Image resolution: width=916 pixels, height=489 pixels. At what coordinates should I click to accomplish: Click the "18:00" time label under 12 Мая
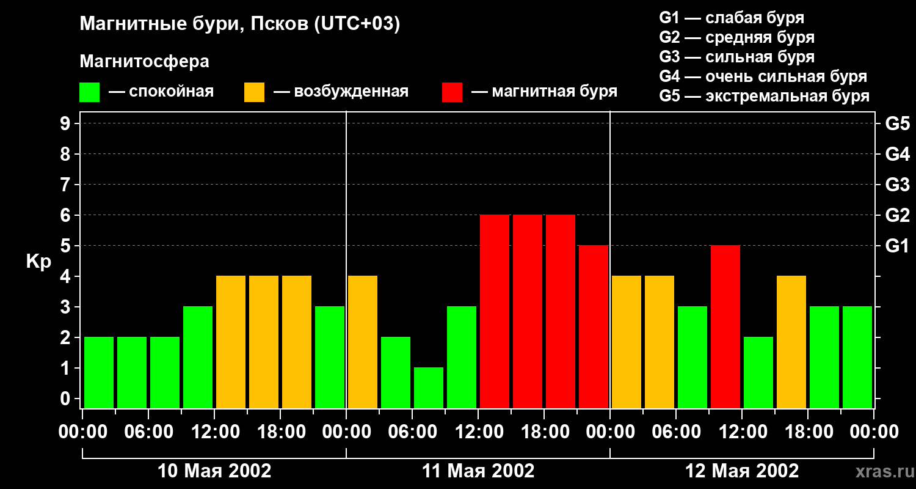click(x=808, y=432)
